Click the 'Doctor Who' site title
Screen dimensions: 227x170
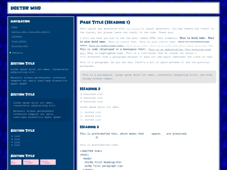(26, 8)
